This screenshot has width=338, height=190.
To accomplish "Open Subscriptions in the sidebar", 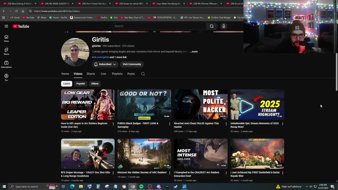I will 6,64.
